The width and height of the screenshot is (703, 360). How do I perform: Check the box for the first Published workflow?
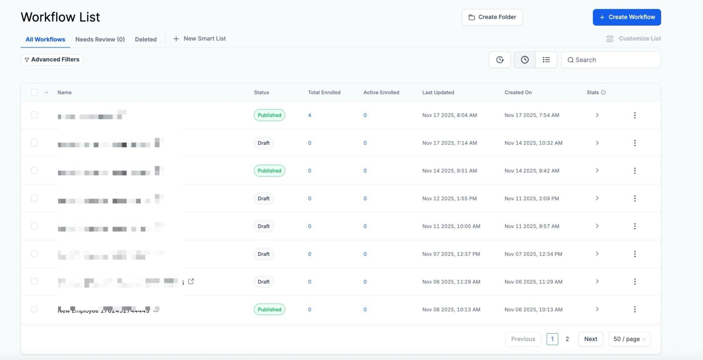(x=34, y=115)
